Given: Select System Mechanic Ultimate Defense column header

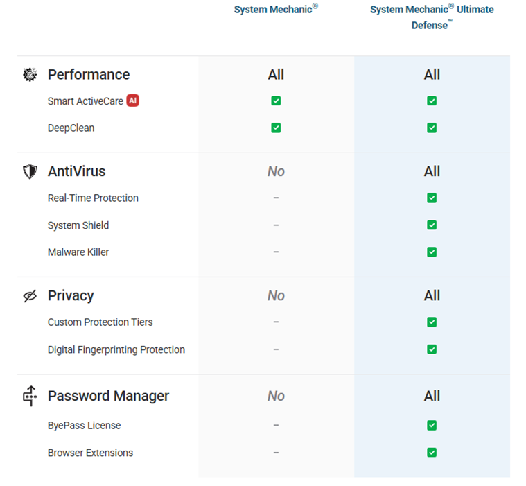Looking at the screenshot, I should 432,17.
